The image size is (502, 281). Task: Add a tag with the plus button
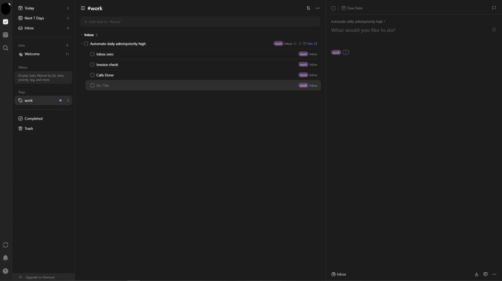pos(346,52)
